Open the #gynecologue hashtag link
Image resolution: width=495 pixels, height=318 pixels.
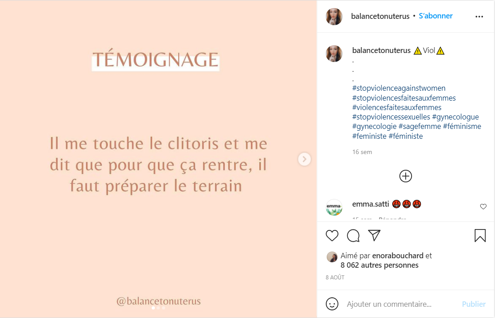point(455,117)
